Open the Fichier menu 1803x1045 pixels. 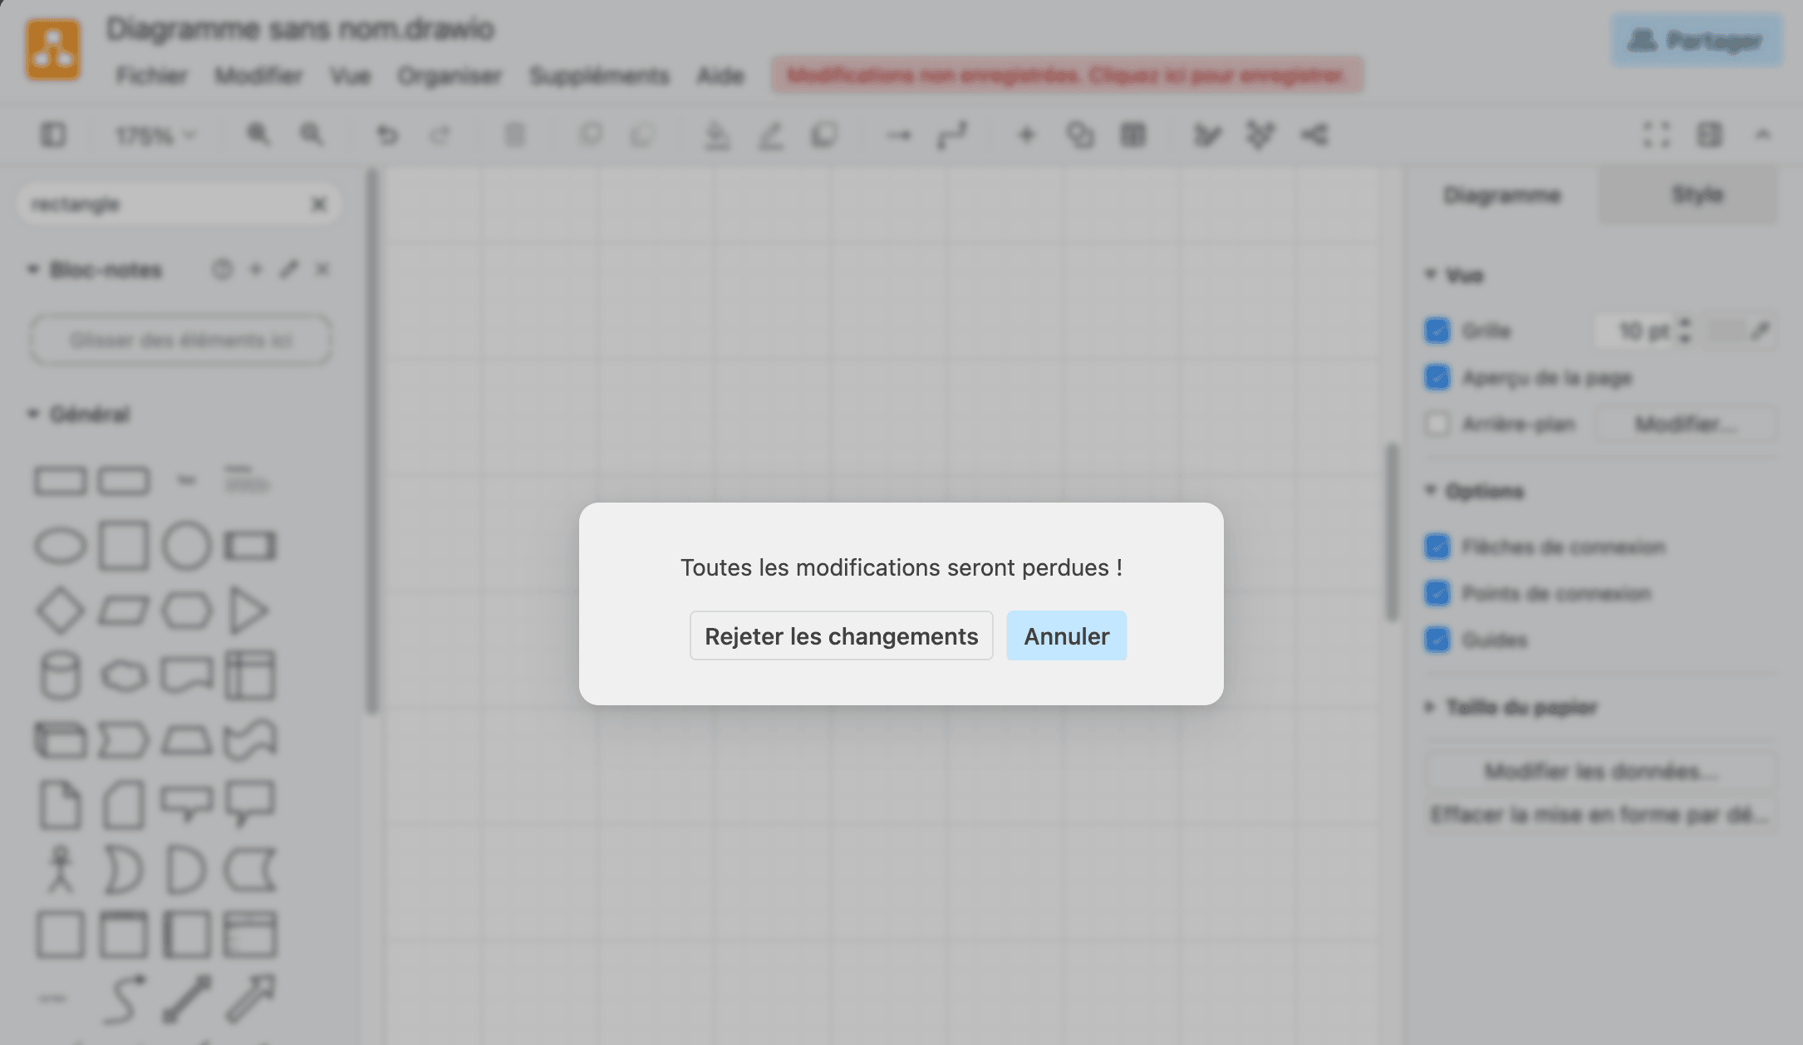[x=151, y=76]
